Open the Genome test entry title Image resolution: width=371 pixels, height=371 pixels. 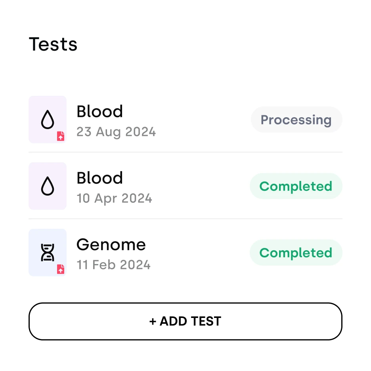pyautogui.click(x=111, y=245)
